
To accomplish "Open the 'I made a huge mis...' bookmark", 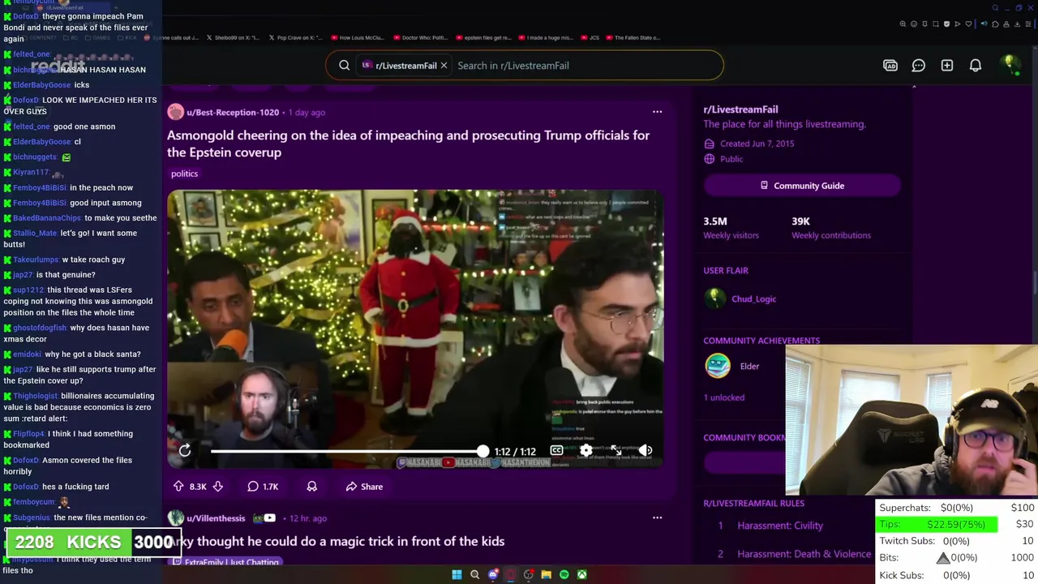I will [x=546, y=37].
